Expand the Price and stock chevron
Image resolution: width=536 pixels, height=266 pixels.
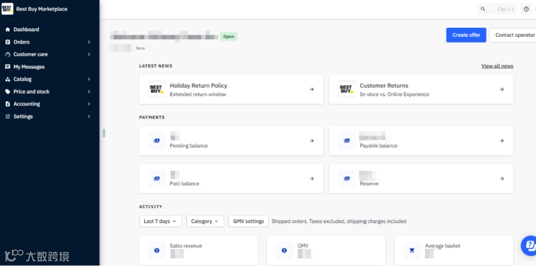tap(89, 92)
